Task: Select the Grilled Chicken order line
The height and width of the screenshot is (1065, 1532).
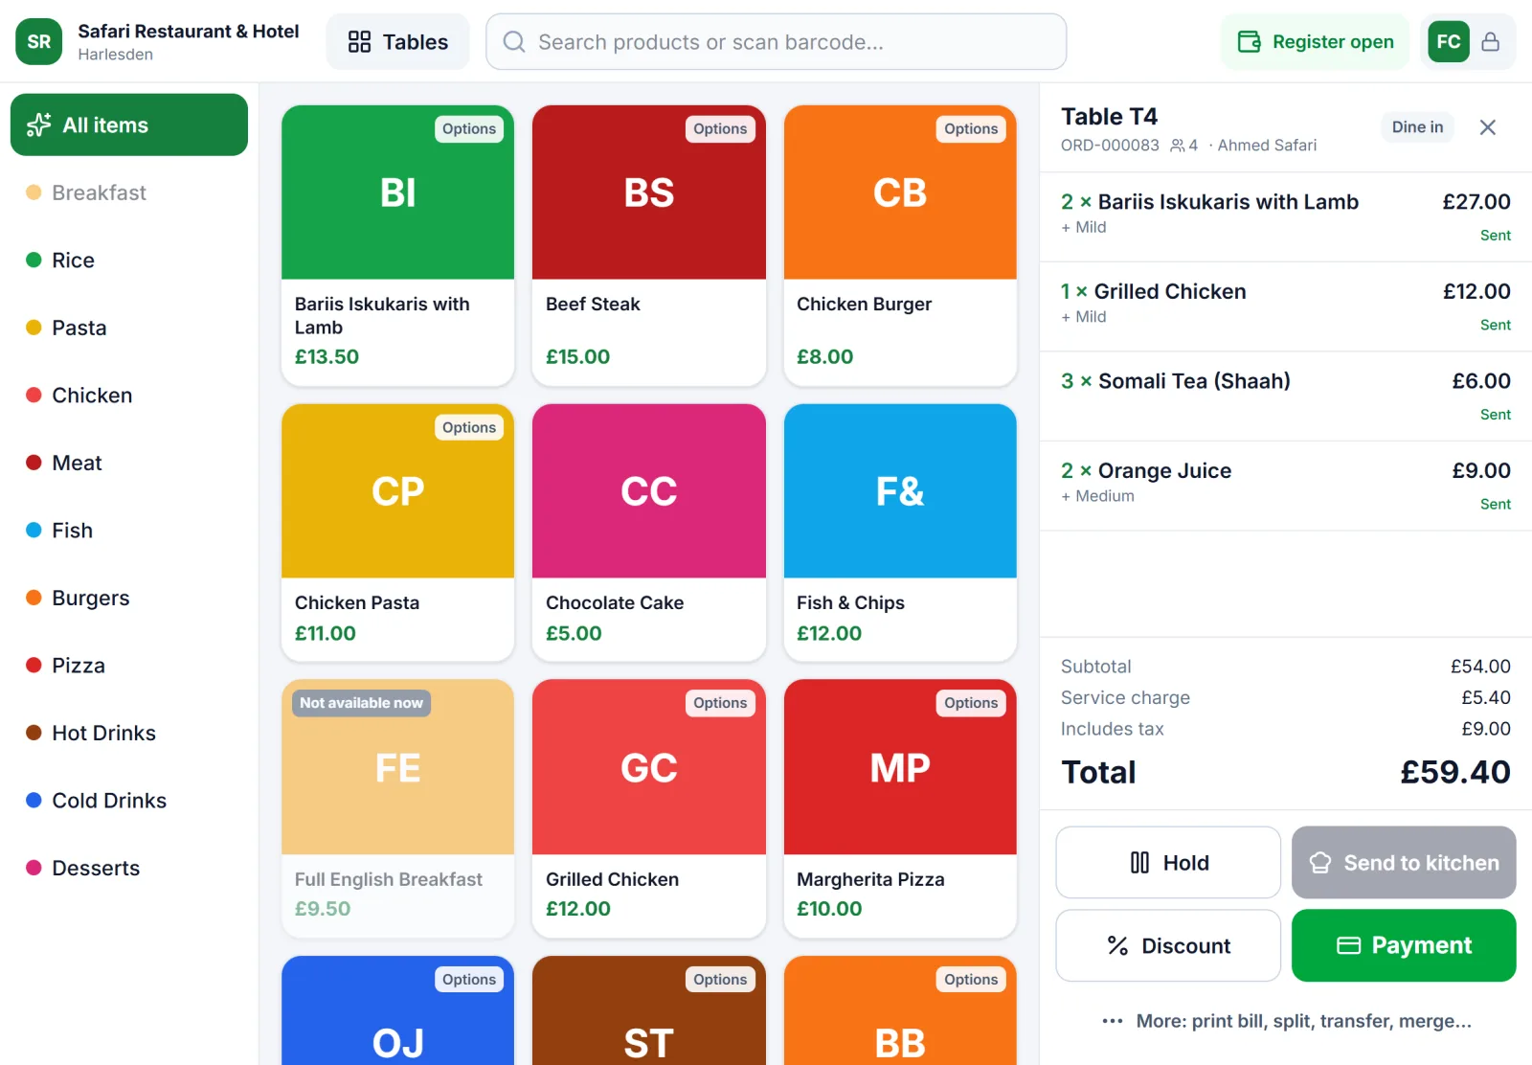Action: 1286,306
